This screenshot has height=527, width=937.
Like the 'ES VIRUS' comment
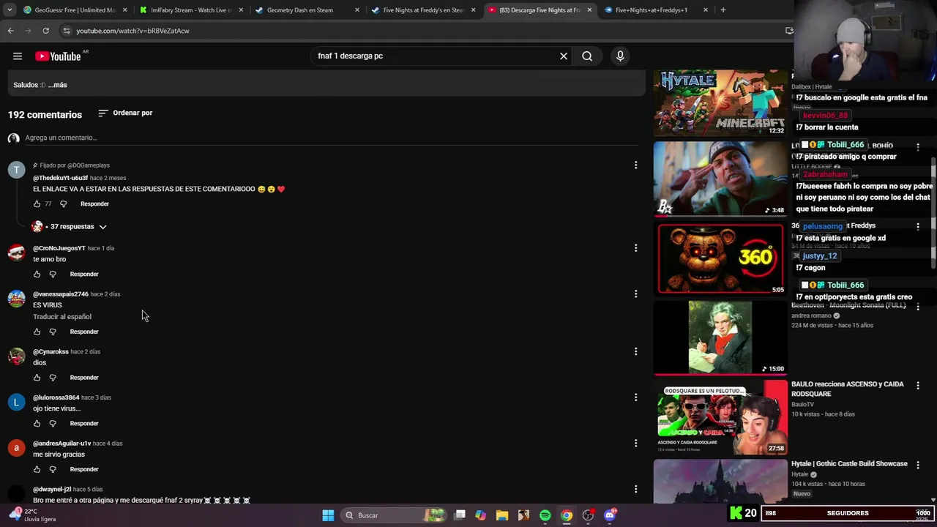[x=37, y=332]
